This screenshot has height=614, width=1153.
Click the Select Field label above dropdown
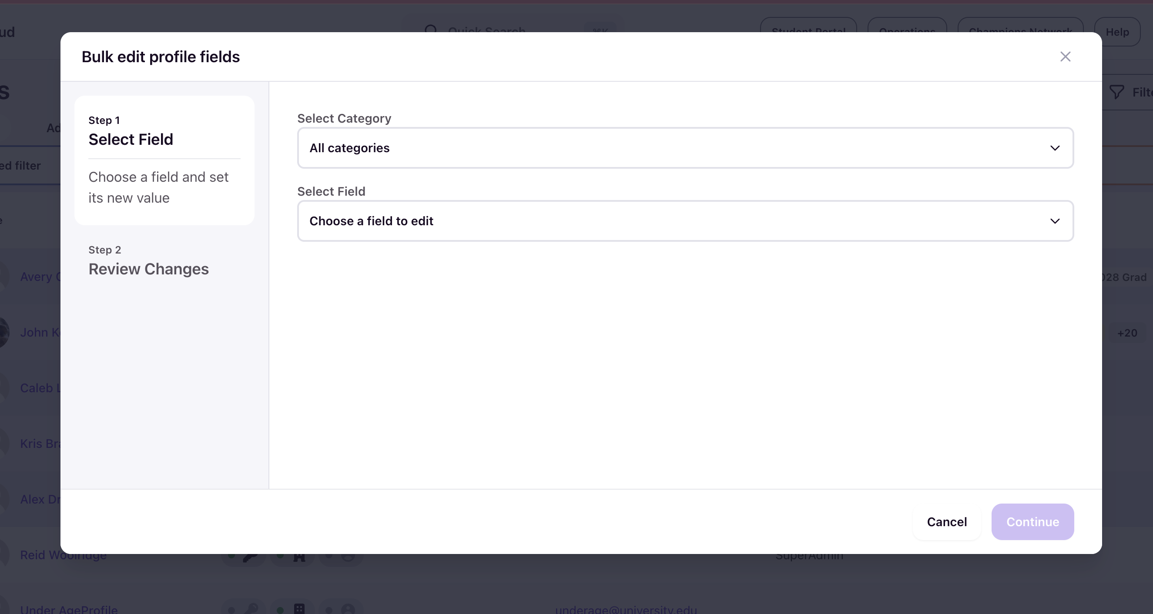click(331, 191)
